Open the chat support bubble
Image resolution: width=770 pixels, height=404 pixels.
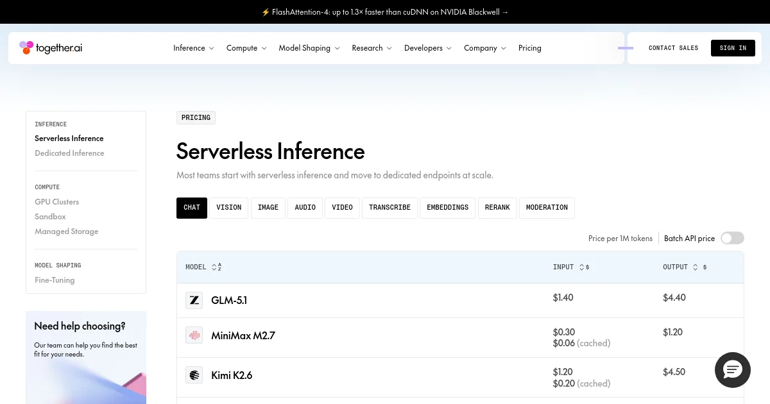(733, 370)
